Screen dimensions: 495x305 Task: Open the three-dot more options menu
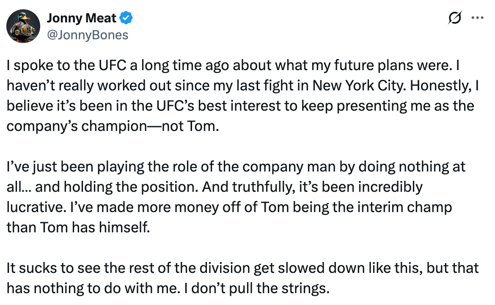[477, 18]
